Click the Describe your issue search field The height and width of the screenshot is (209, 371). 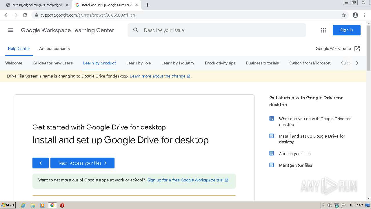[217, 30]
